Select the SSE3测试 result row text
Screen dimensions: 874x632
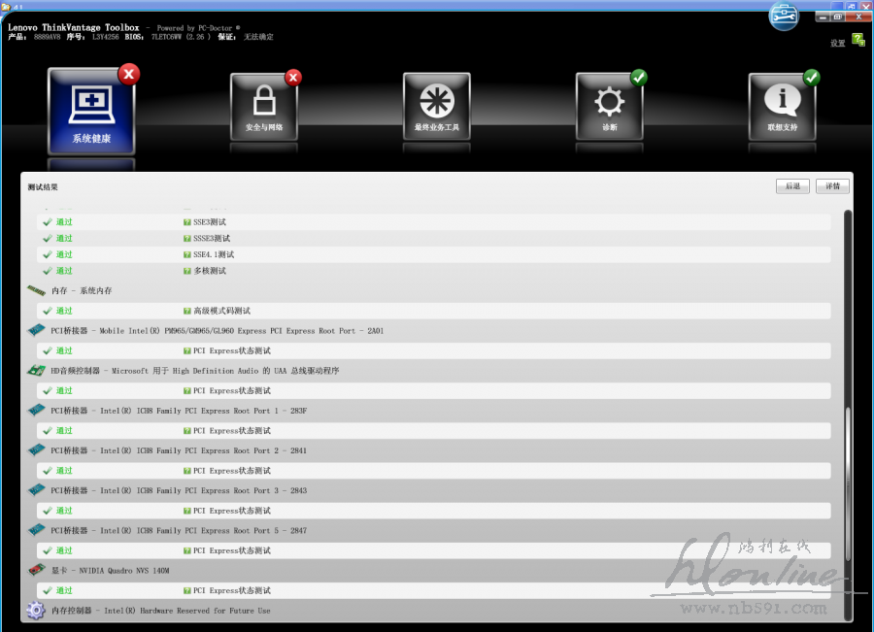point(210,221)
